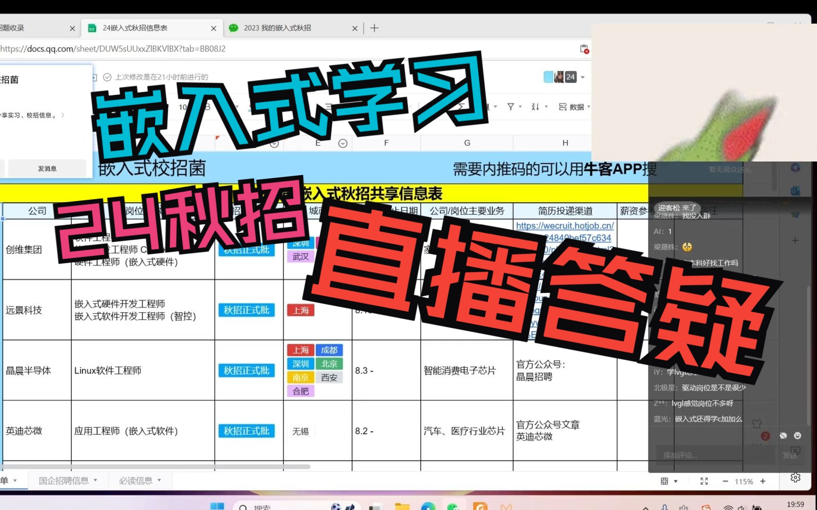This screenshot has width=817, height=510.
Task: Select the 晶晨半导体 company cell
Action: pos(37,370)
